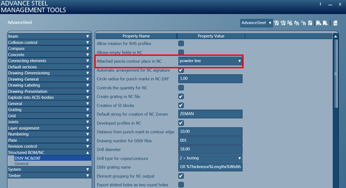Enable Controls the quantity for NC
Viewport: 346px width, 188px height.
tap(181, 88)
